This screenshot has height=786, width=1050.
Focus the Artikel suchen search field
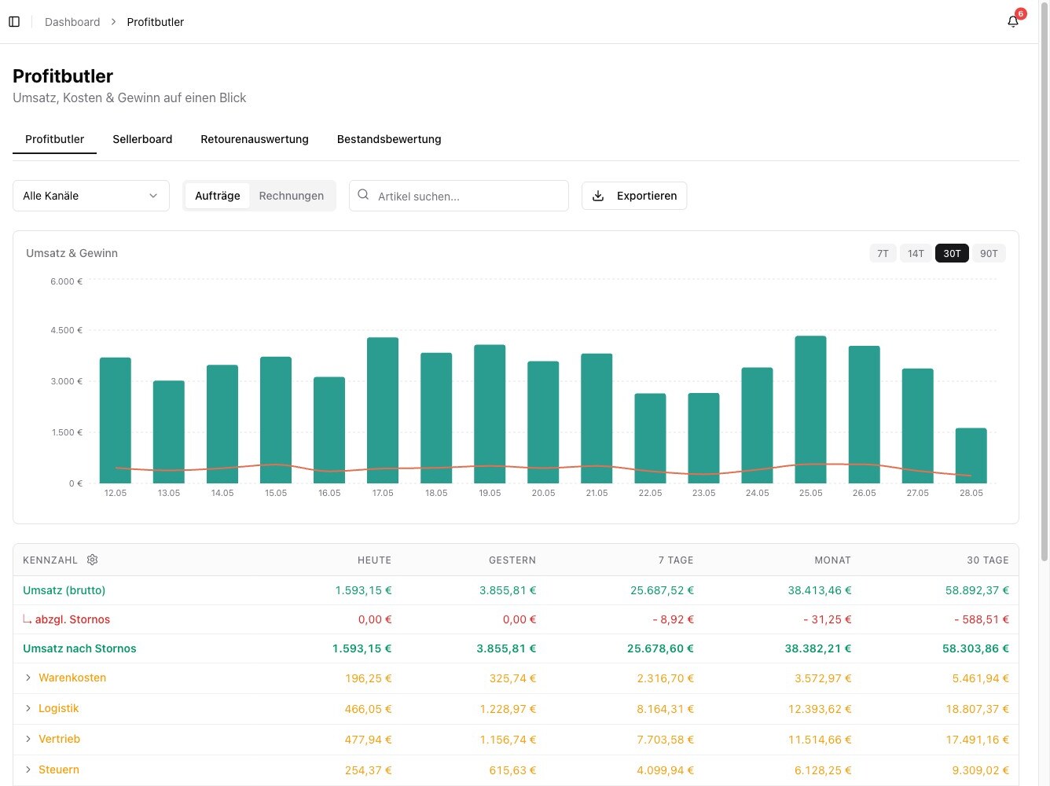(x=459, y=196)
